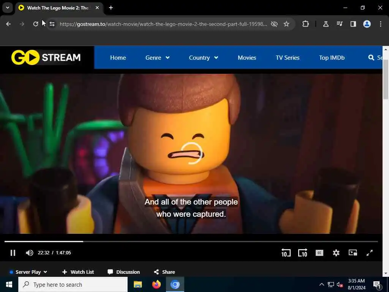The width and height of the screenshot is (389, 292).
Task: Open the Top IMDb page
Action: coord(332,58)
